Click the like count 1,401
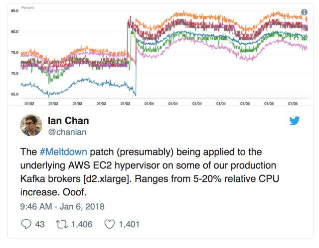319x248 pixels. (x=129, y=225)
